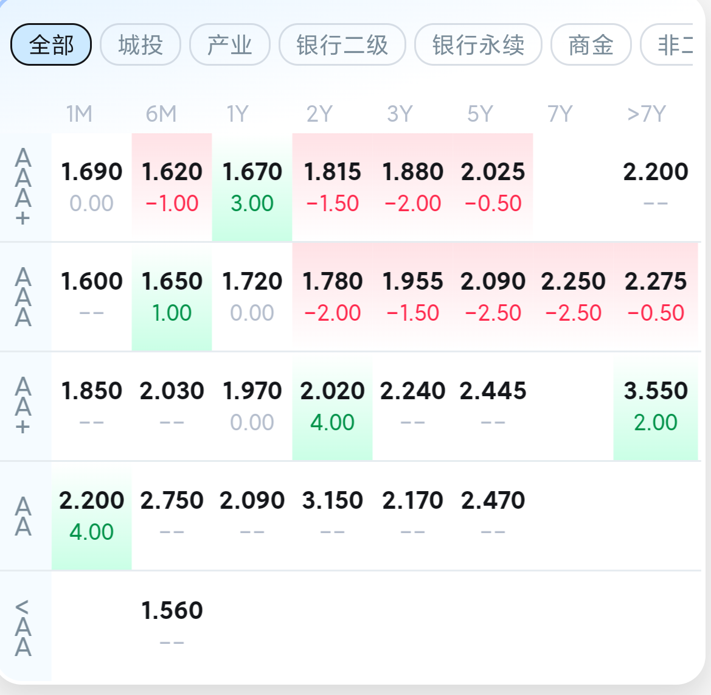
Task: Click the AAA+ 1M cell showing 1.690
Action: point(92,187)
